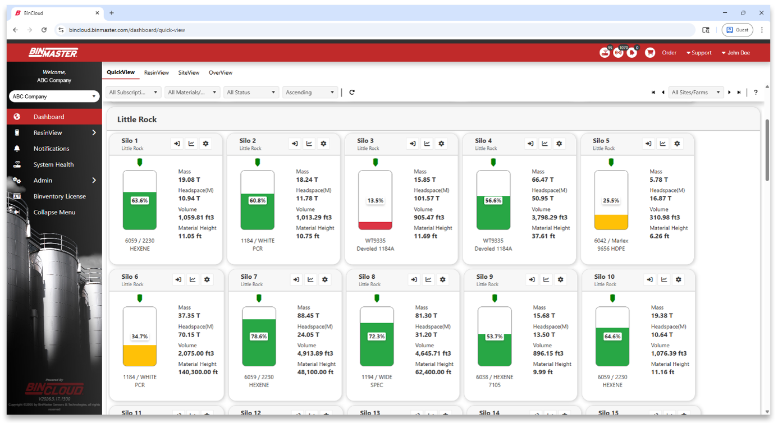This screenshot has width=778, height=423.
Task: Expand the Admin sidebar submenu chevron
Action: 94,181
